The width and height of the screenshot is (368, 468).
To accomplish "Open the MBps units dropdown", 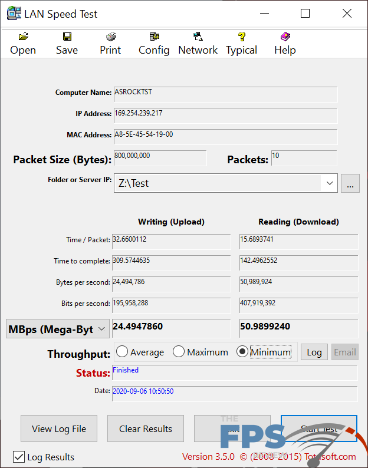I will [58, 329].
